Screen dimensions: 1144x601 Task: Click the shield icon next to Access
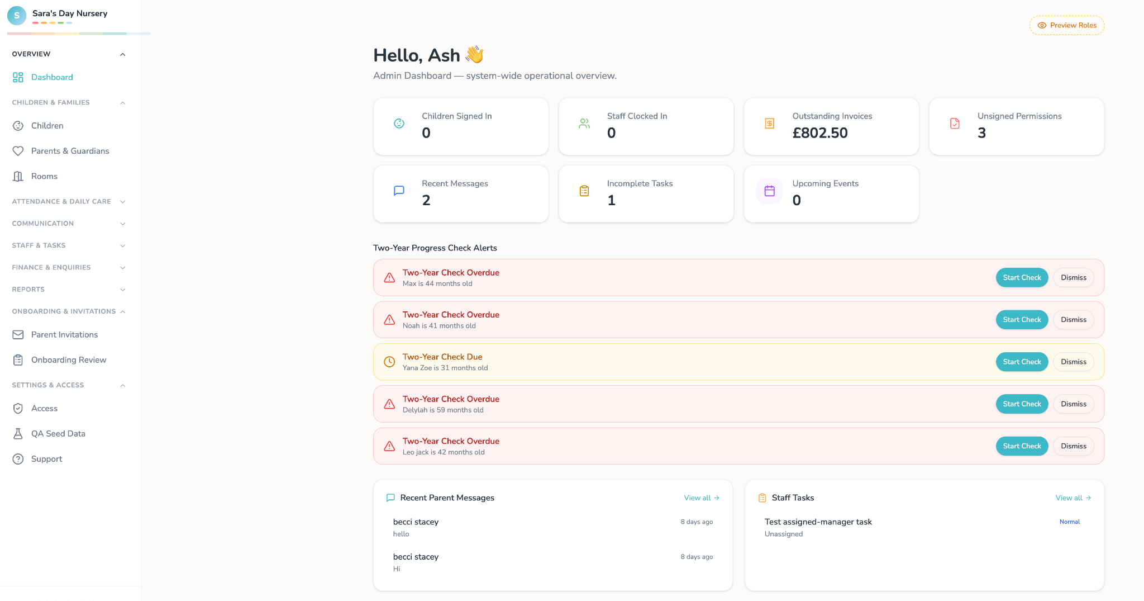(x=18, y=409)
